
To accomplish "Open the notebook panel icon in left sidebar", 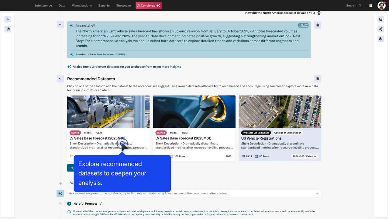I will point(8,29).
